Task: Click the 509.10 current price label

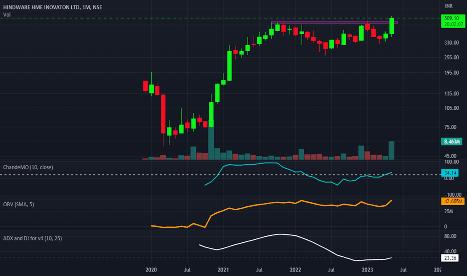Action: point(452,18)
